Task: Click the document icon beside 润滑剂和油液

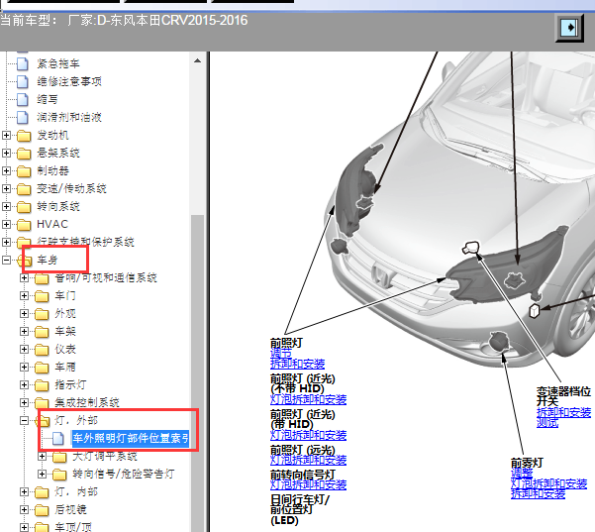Action: (x=23, y=117)
